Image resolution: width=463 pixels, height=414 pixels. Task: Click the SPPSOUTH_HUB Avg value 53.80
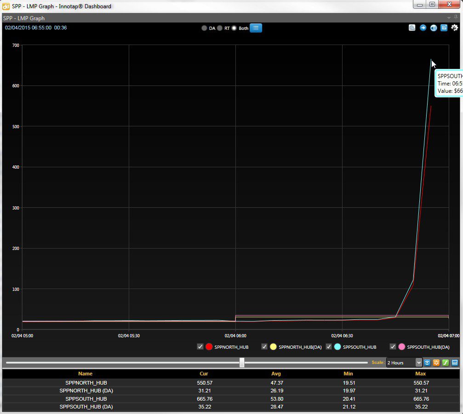click(x=277, y=399)
